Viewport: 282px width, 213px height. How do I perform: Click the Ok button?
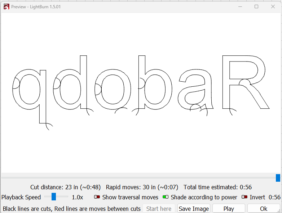(264, 209)
